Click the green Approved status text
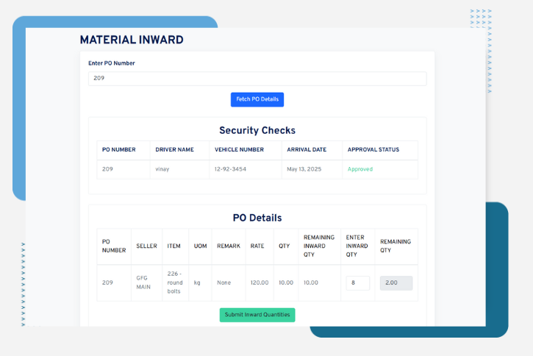This screenshot has height=356, width=533. (360, 169)
